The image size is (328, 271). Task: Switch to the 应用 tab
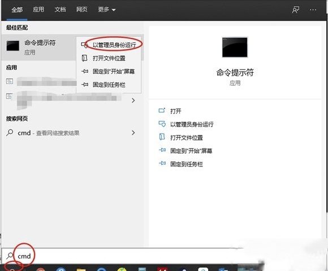click(x=38, y=10)
